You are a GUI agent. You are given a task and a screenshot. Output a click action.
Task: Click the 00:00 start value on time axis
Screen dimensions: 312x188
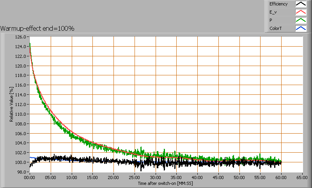(x=30, y=177)
